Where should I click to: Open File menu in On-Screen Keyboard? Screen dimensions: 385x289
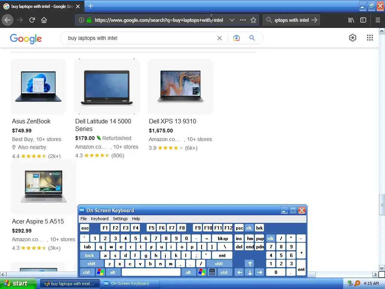pos(83,219)
